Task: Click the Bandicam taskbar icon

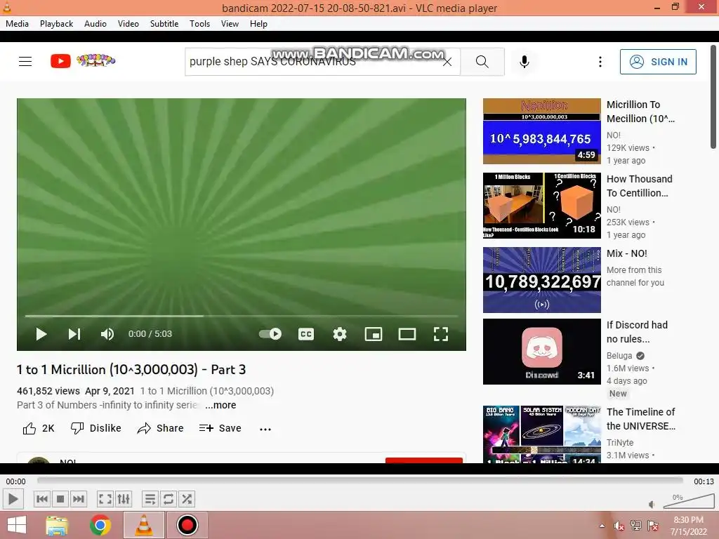Action: [x=187, y=525]
